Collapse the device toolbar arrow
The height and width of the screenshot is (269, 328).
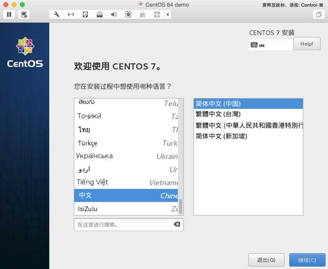pos(168,14)
